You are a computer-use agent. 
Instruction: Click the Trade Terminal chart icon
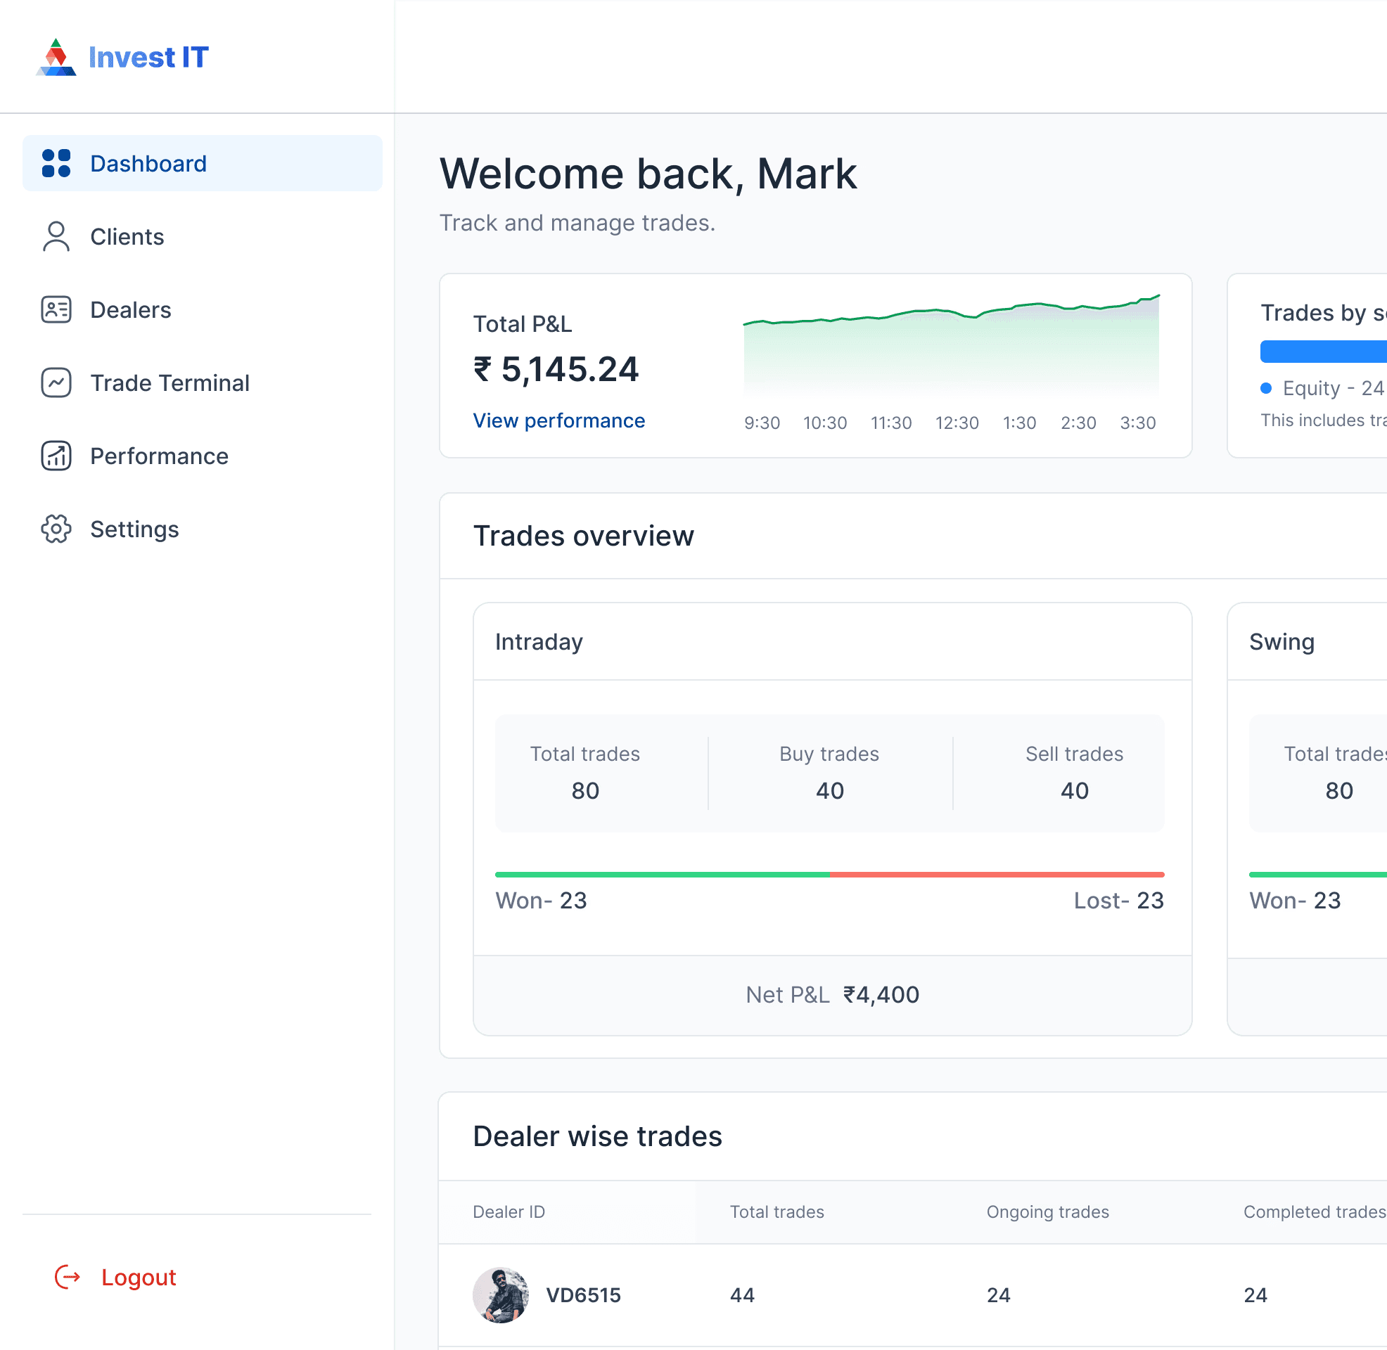click(x=56, y=383)
